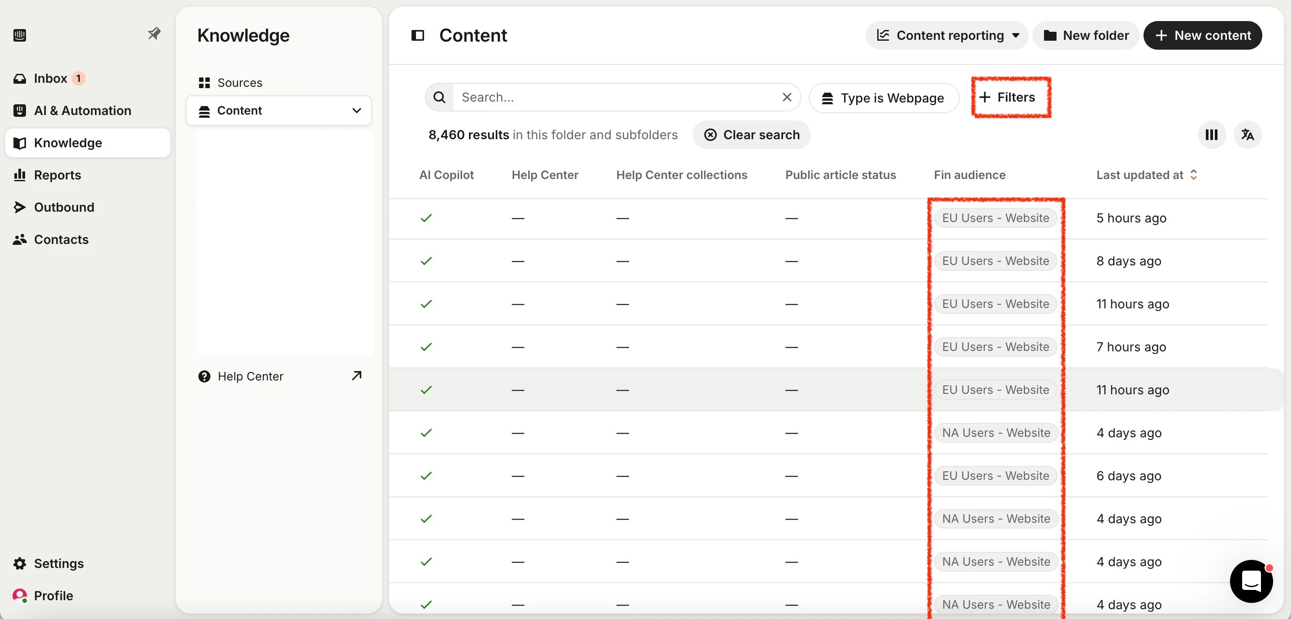Click EU Users - Website tag in 5 hours ago row

(995, 218)
